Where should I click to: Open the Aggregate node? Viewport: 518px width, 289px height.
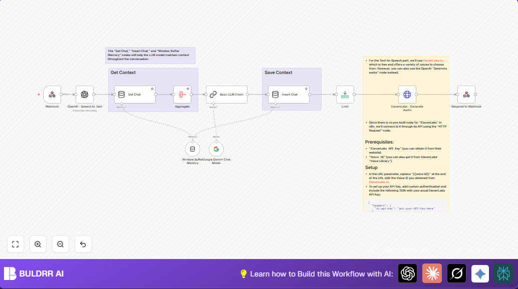[x=182, y=94]
